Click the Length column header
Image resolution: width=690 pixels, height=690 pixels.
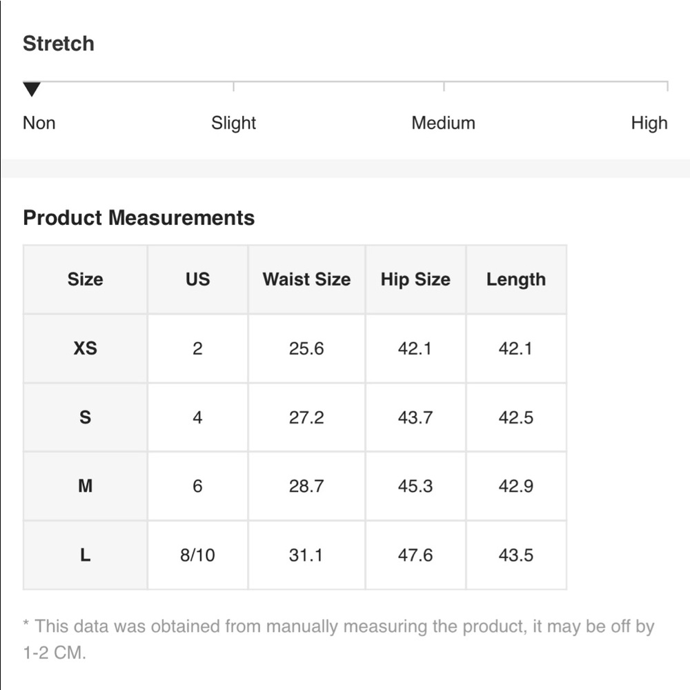pos(516,279)
